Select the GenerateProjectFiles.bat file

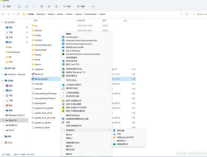point(46,94)
